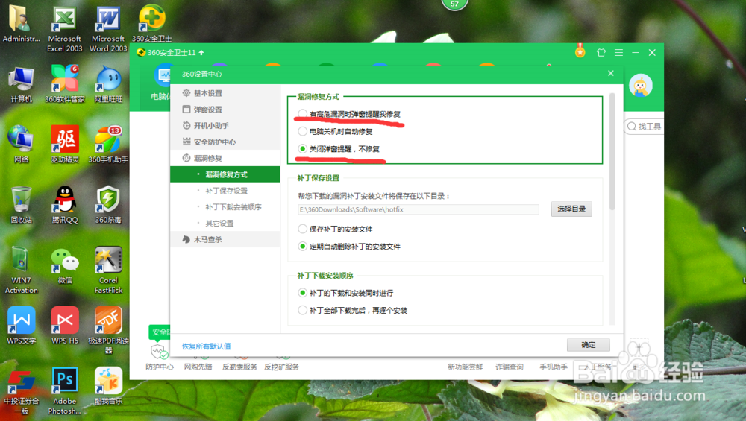Open the 阿里旺旺 desktop shortcut

[x=108, y=85]
